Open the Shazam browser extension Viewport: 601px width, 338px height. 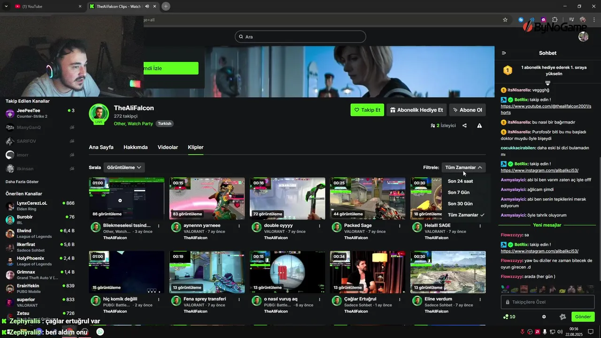pyautogui.click(x=521, y=20)
